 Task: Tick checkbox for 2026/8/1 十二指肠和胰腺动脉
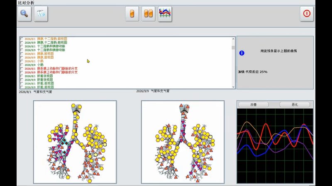(x=22, y=46)
